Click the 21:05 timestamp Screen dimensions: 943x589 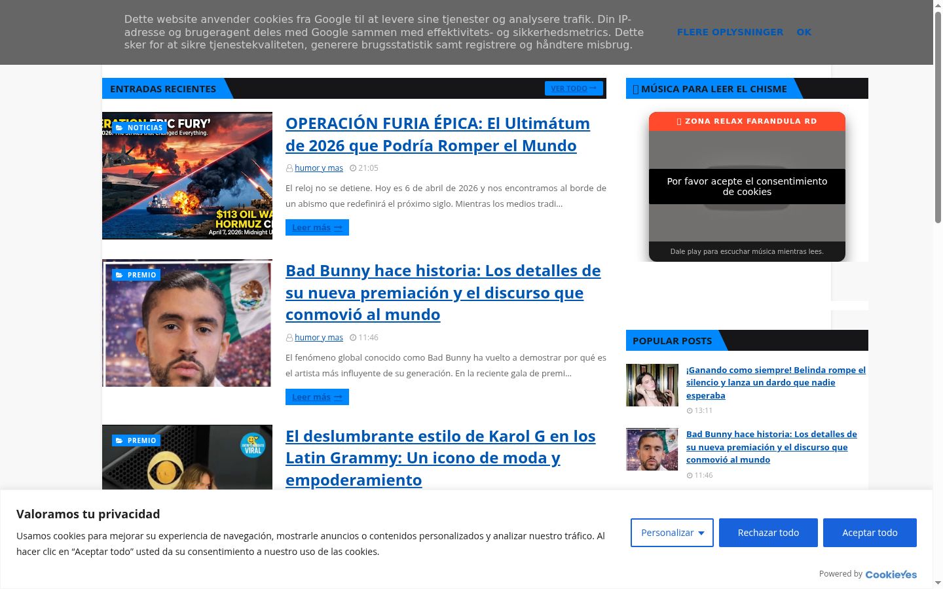pos(368,168)
